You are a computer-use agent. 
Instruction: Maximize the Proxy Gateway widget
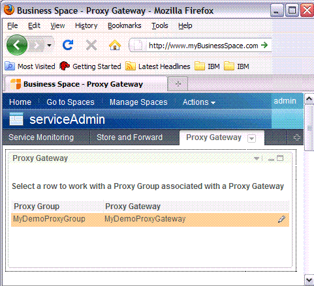280,158
